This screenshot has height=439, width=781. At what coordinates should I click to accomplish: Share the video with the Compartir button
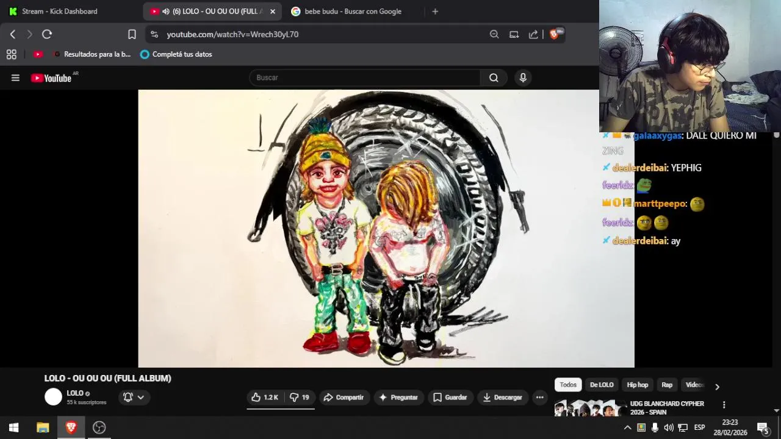point(344,397)
